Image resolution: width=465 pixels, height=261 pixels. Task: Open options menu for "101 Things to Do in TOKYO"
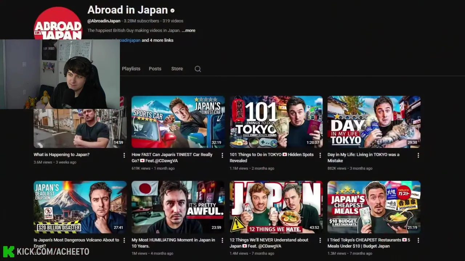(x=320, y=155)
